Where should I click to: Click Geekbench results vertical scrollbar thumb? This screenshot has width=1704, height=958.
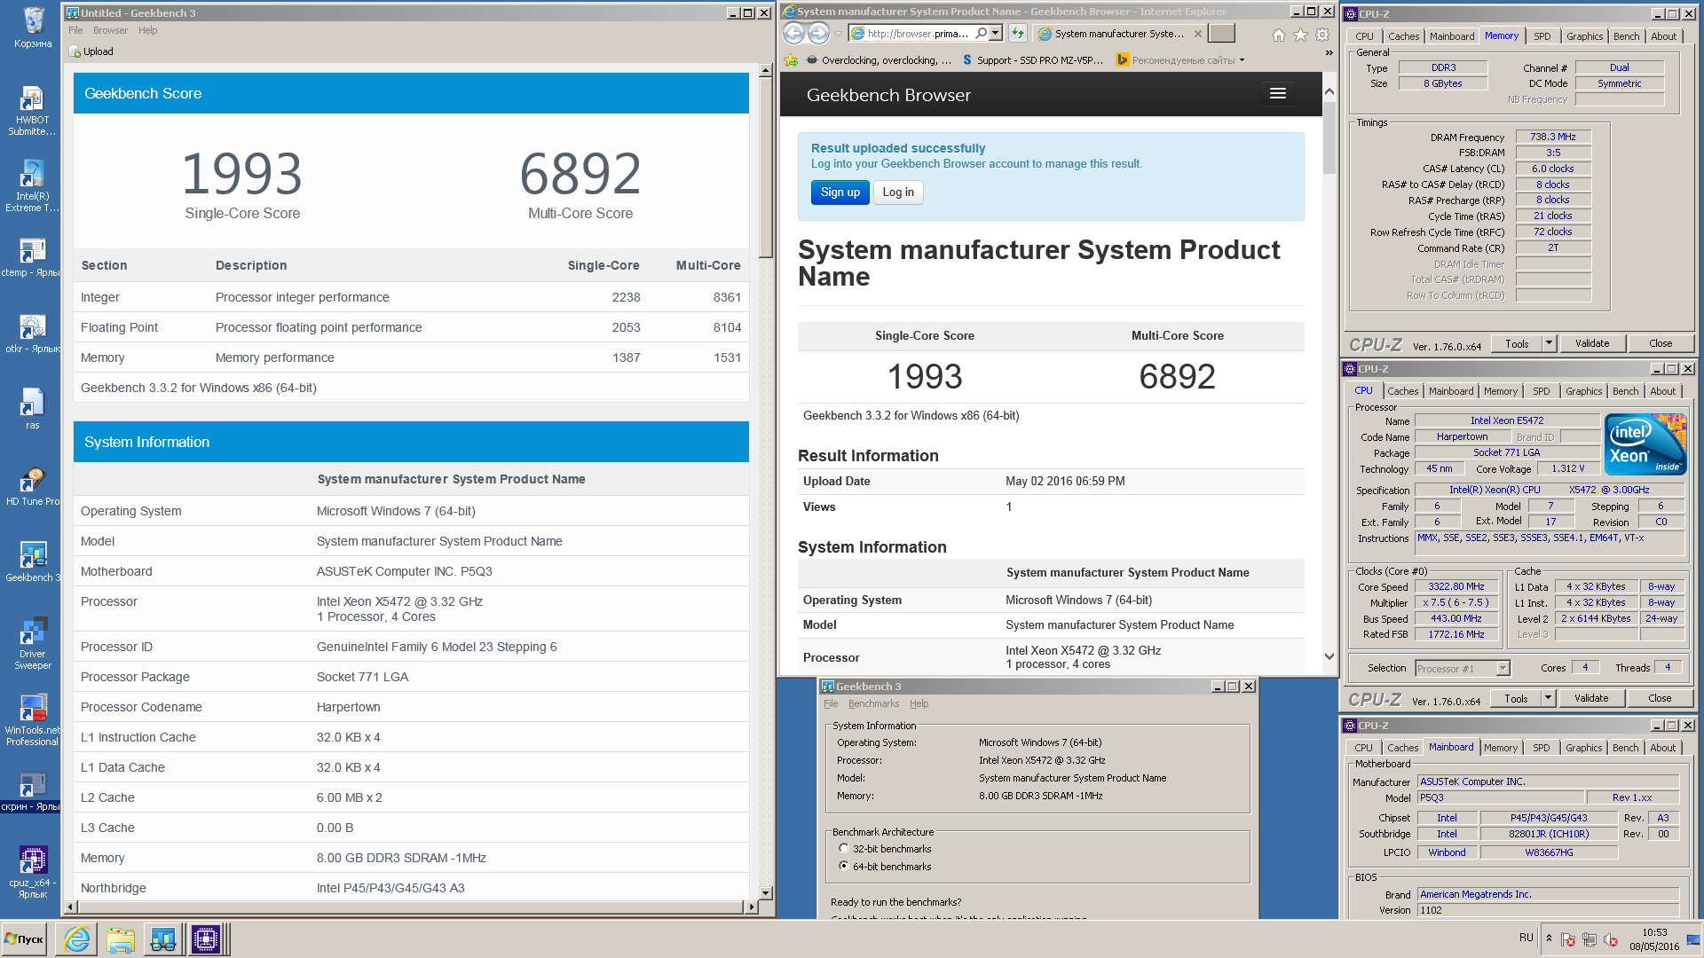pos(765,167)
